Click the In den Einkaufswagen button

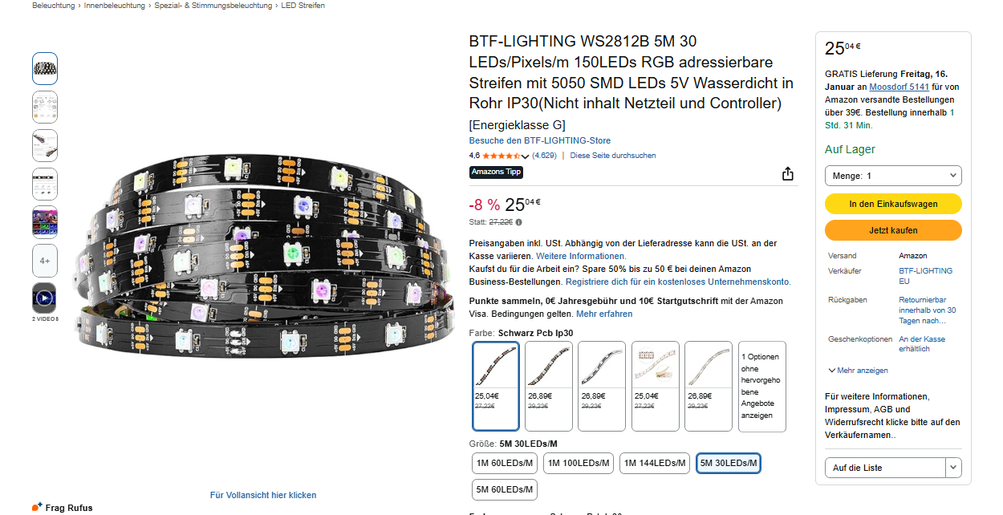[893, 204]
